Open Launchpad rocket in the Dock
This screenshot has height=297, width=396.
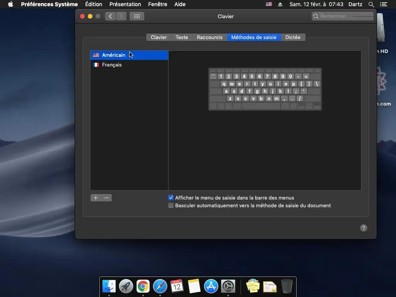point(126,286)
